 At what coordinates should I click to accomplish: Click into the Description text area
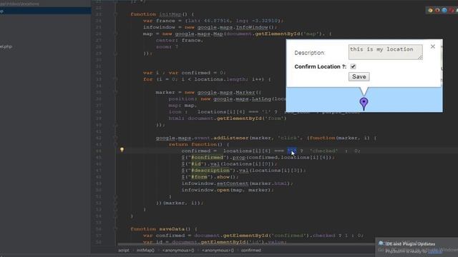tap(385, 52)
